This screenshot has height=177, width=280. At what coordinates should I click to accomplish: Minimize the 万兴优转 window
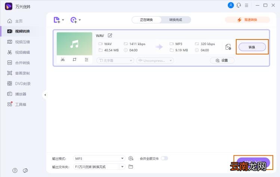click(x=257, y=5)
